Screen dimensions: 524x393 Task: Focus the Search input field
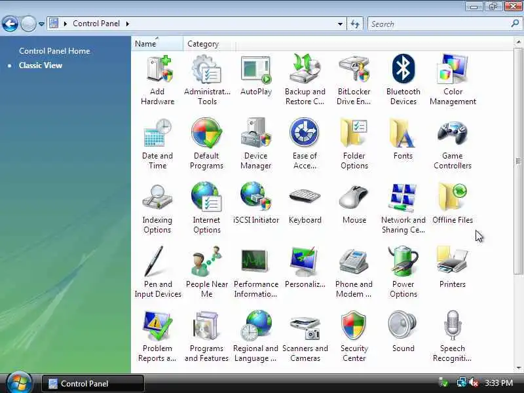tap(440, 24)
